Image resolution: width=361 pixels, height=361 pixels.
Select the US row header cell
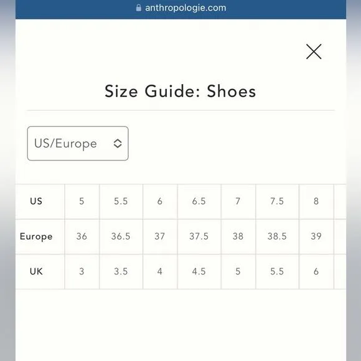40,202
